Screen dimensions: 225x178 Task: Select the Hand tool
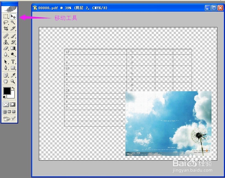click(x=6, y=81)
